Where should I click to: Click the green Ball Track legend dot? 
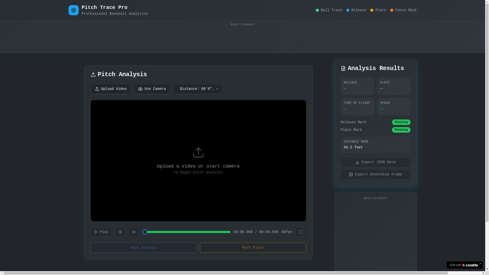tap(317, 10)
